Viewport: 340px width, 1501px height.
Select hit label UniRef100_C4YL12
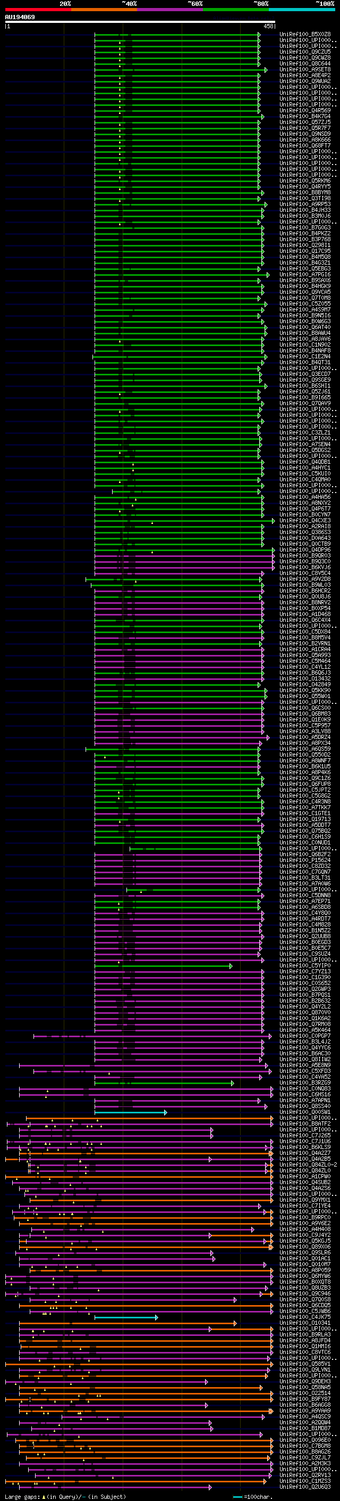[305, 667]
